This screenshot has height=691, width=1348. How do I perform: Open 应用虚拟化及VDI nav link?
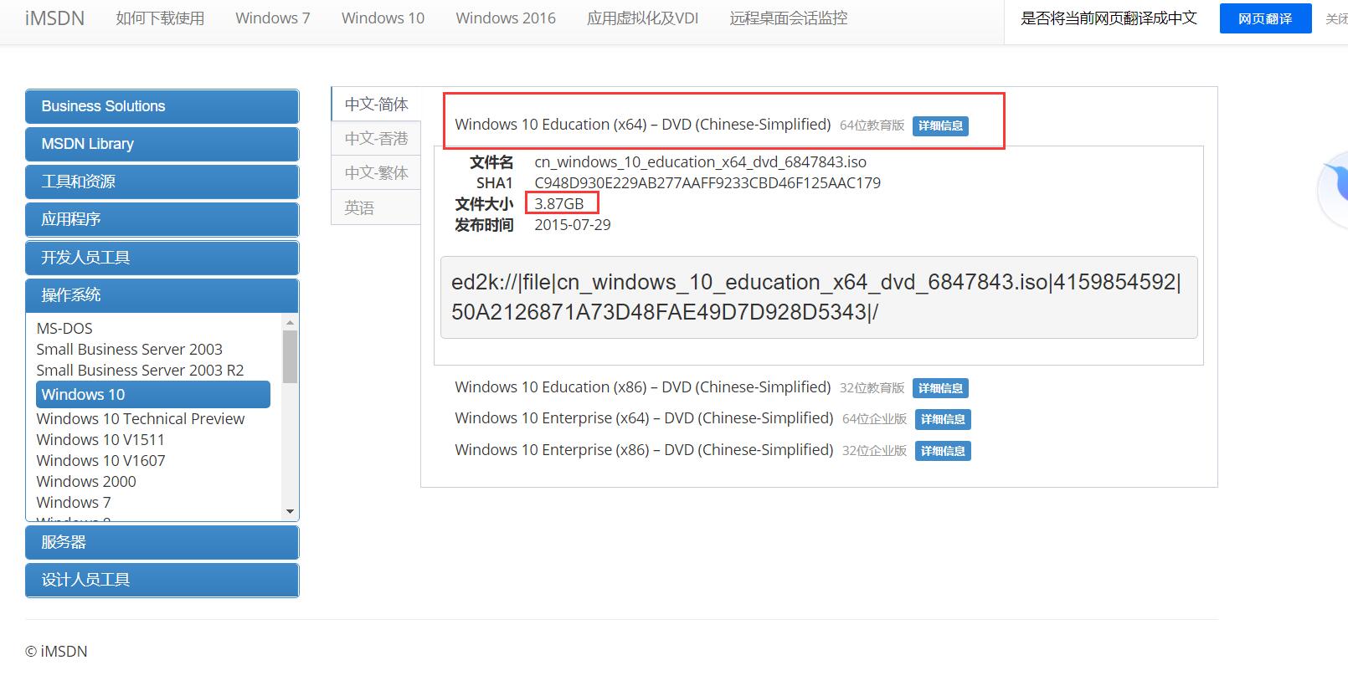(642, 18)
